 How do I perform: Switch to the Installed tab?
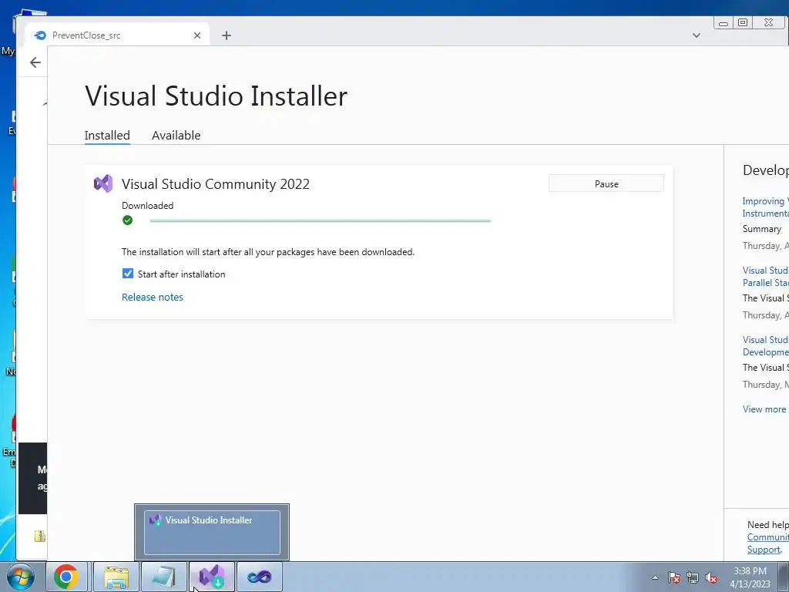107,136
